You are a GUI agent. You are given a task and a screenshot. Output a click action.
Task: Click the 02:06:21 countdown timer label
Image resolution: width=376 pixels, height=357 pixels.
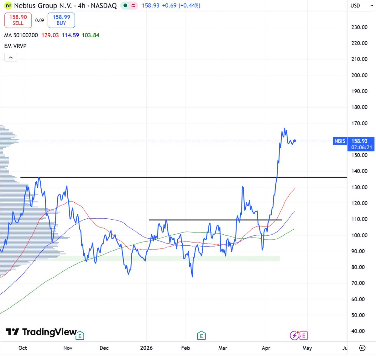pyautogui.click(x=362, y=147)
